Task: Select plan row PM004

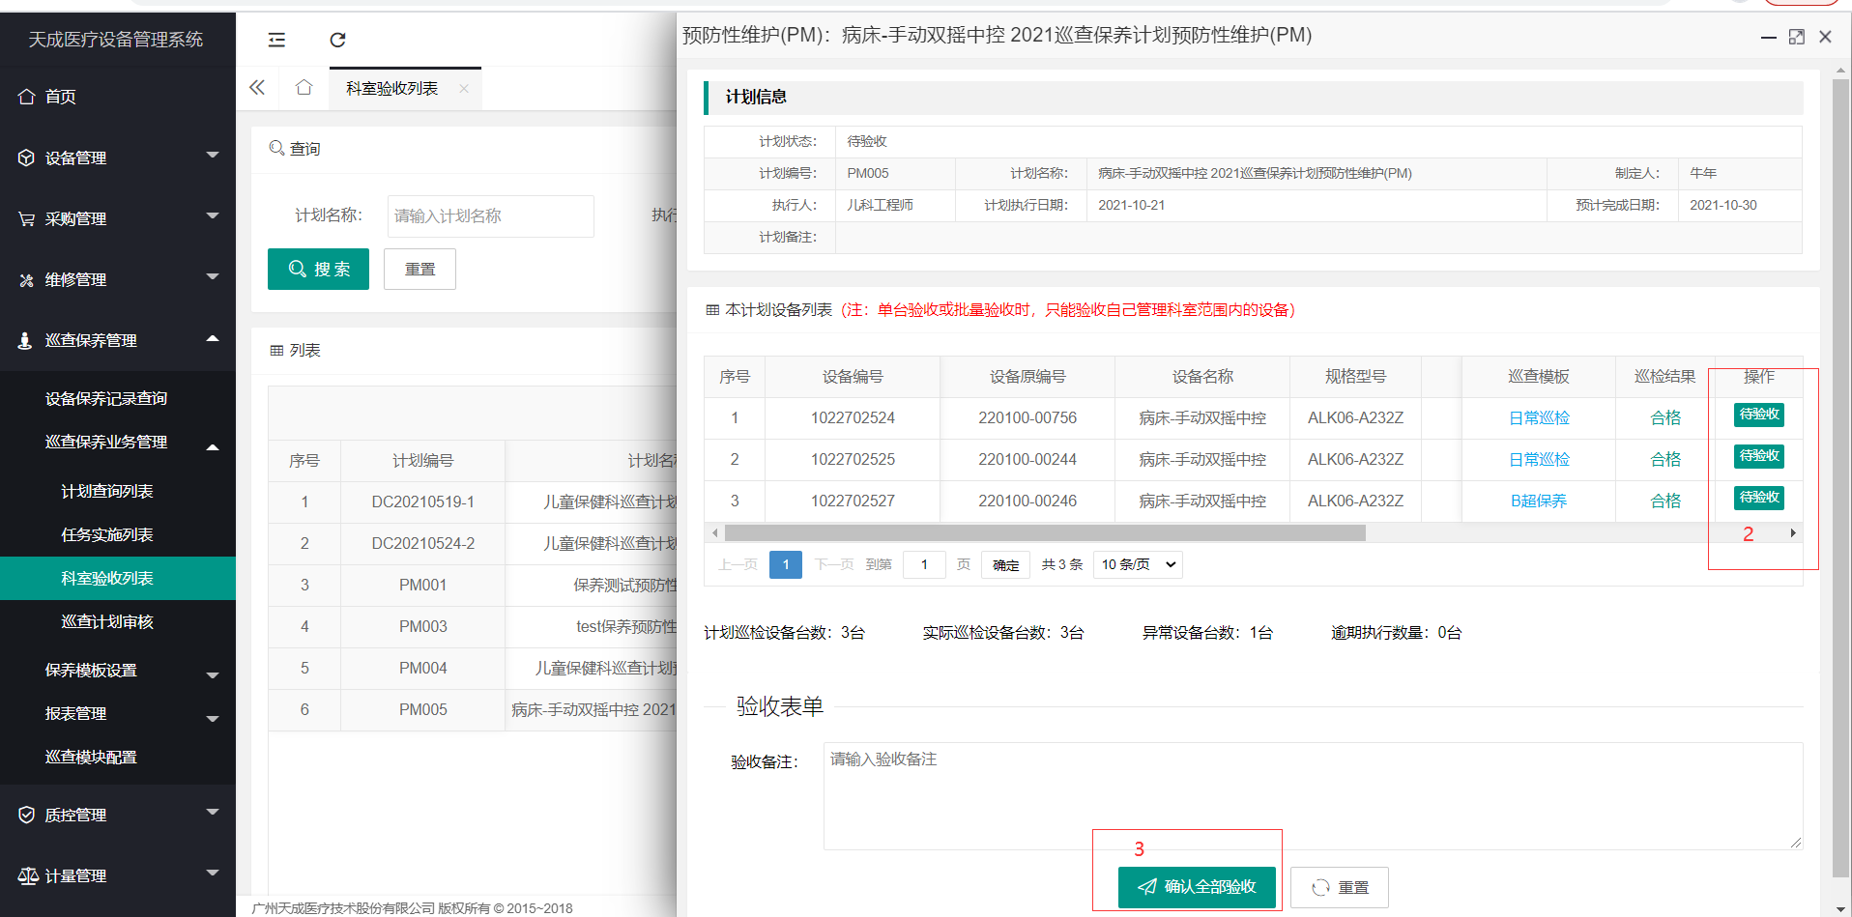Action: 473,669
